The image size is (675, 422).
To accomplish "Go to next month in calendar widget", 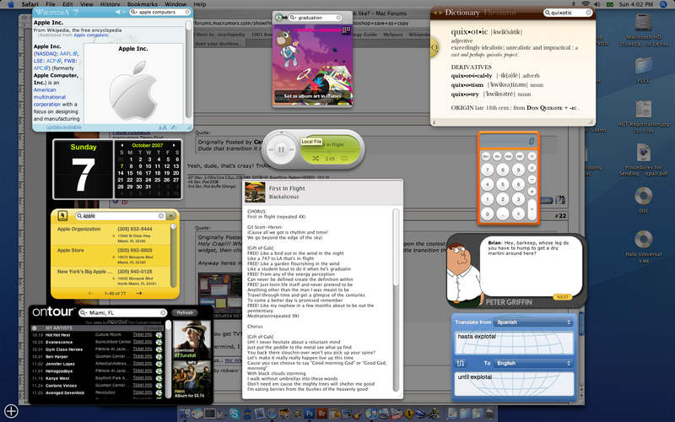I will tap(174, 145).
